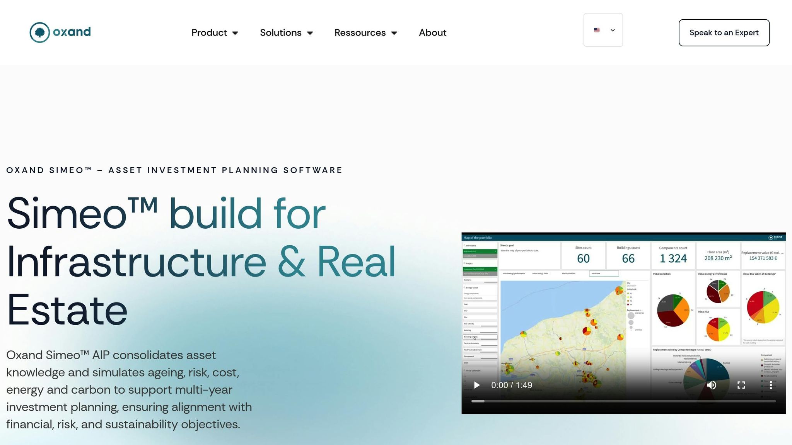Play the Simeo demo video
The height and width of the screenshot is (445, 792).
(x=477, y=385)
